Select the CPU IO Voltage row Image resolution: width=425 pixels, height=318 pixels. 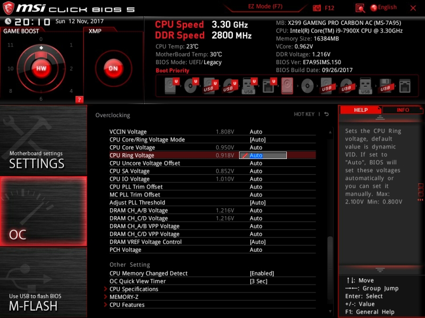[212, 179]
